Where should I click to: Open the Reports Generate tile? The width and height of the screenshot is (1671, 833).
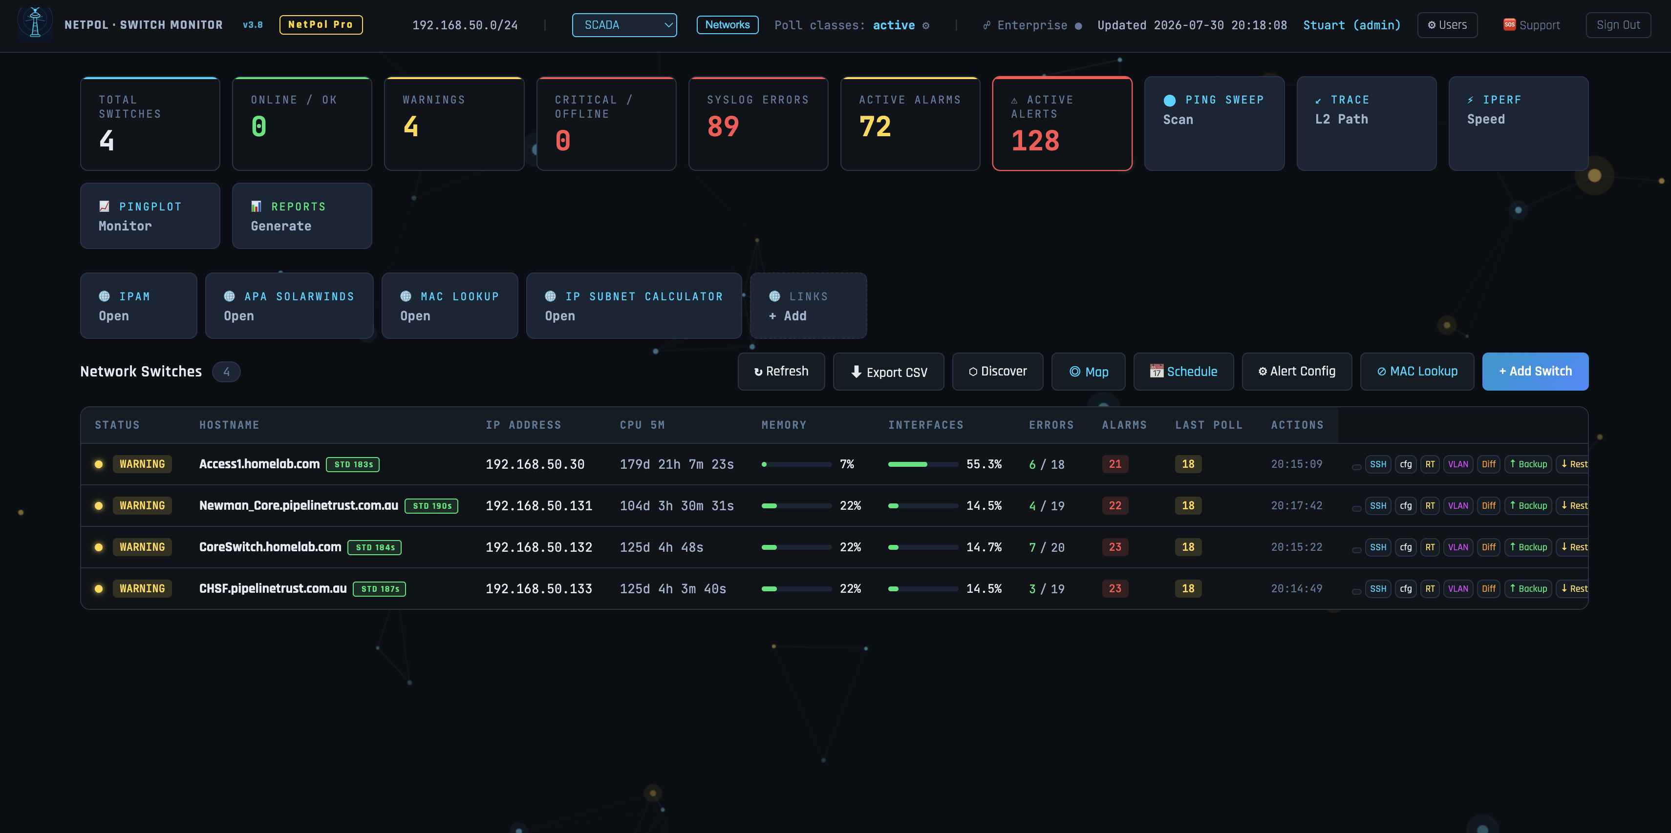click(302, 216)
